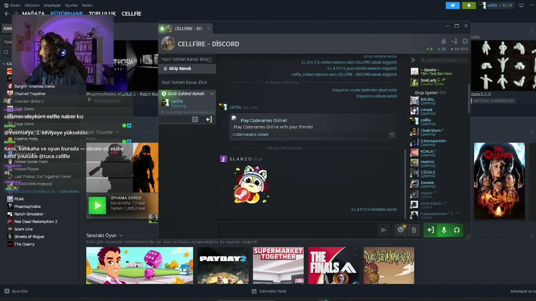Click the leave voice channel icon under cellfie
The image size is (536, 301).
click(209, 120)
